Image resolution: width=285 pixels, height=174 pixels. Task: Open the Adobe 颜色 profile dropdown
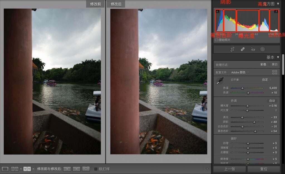click(240, 72)
